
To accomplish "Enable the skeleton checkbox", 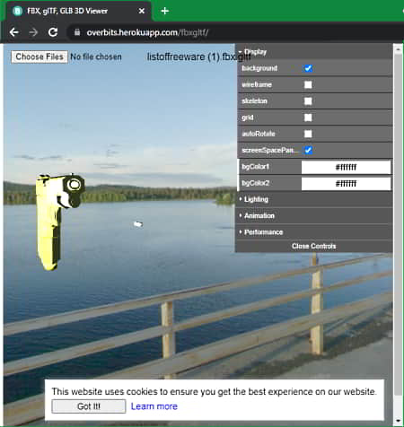I will click(308, 101).
